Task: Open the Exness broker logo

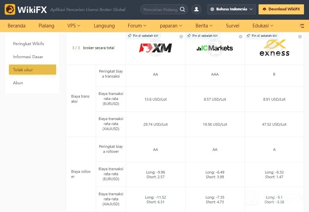Action: [274, 48]
